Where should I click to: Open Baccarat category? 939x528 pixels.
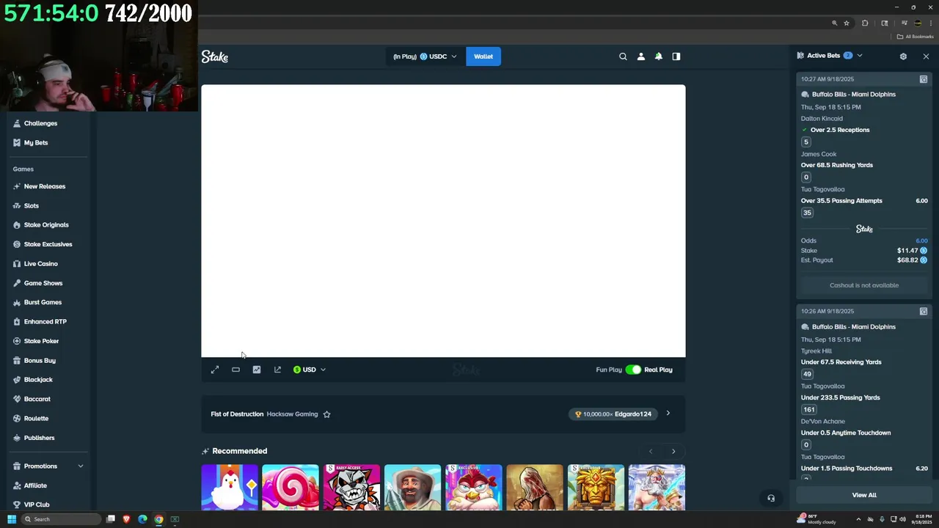[x=37, y=399]
